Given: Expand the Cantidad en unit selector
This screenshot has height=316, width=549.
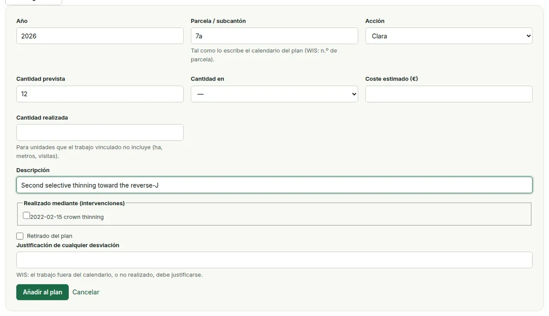Looking at the screenshot, I should coord(274,94).
